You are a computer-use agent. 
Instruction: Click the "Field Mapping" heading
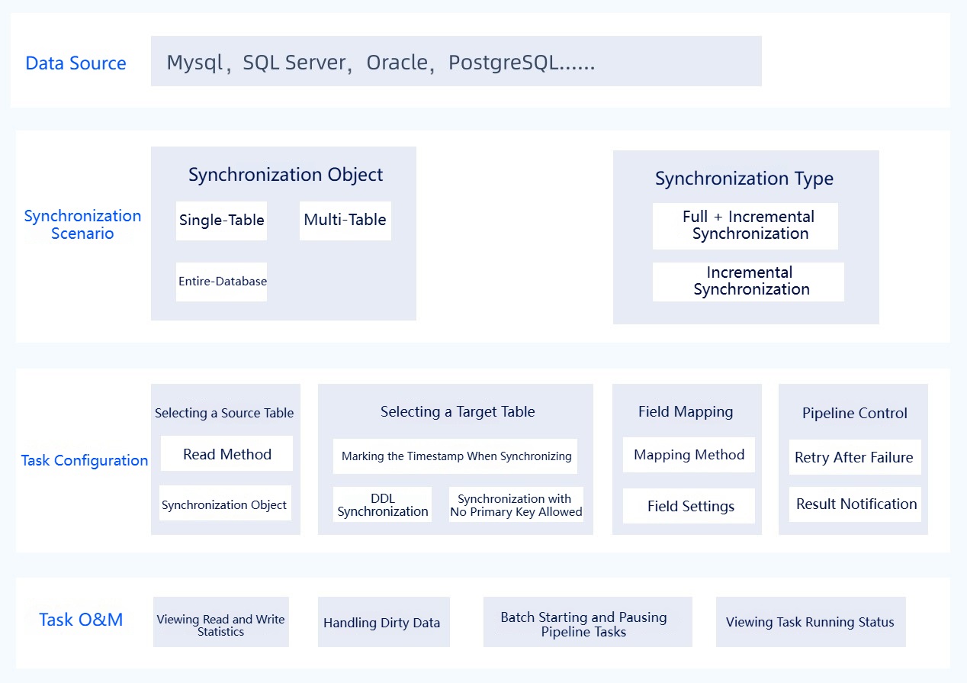[686, 412]
